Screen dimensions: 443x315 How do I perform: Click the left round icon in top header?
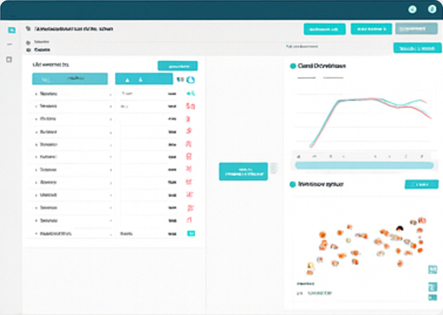tap(412, 9)
